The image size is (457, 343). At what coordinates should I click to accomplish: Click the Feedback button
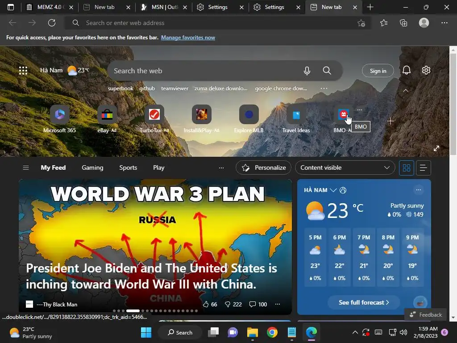(425, 315)
